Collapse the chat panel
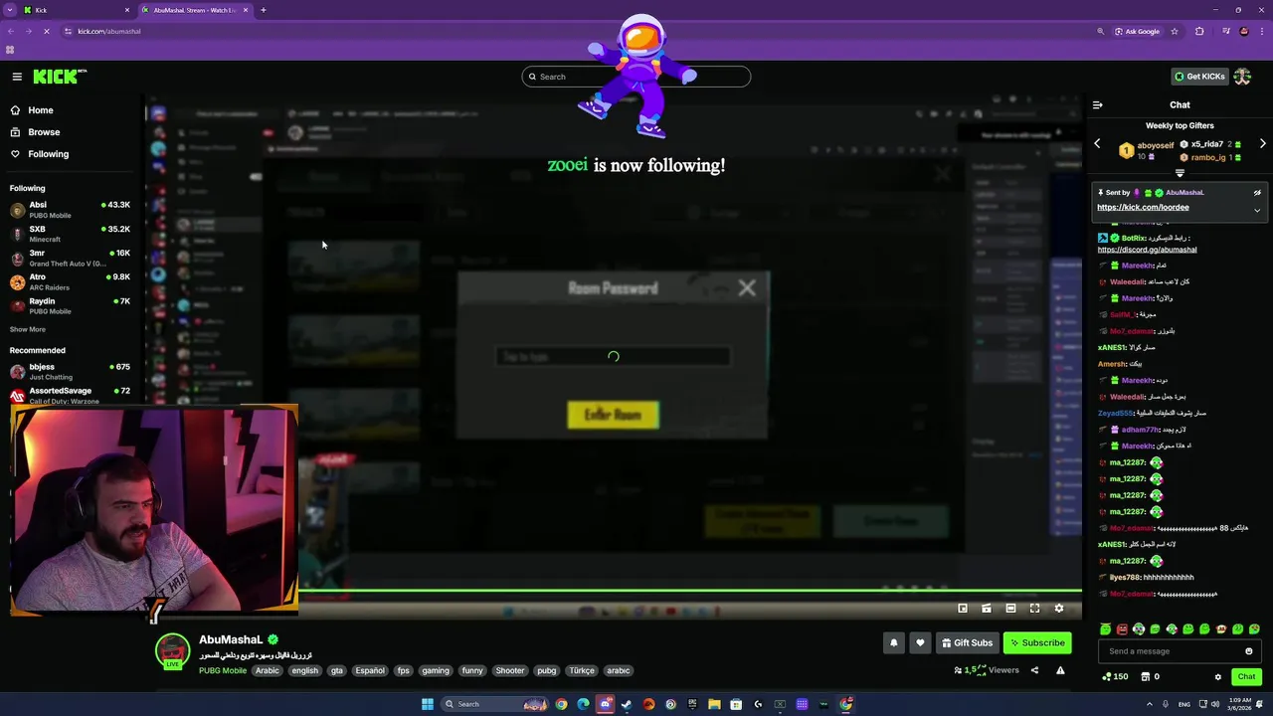 pyautogui.click(x=1098, y=104)
